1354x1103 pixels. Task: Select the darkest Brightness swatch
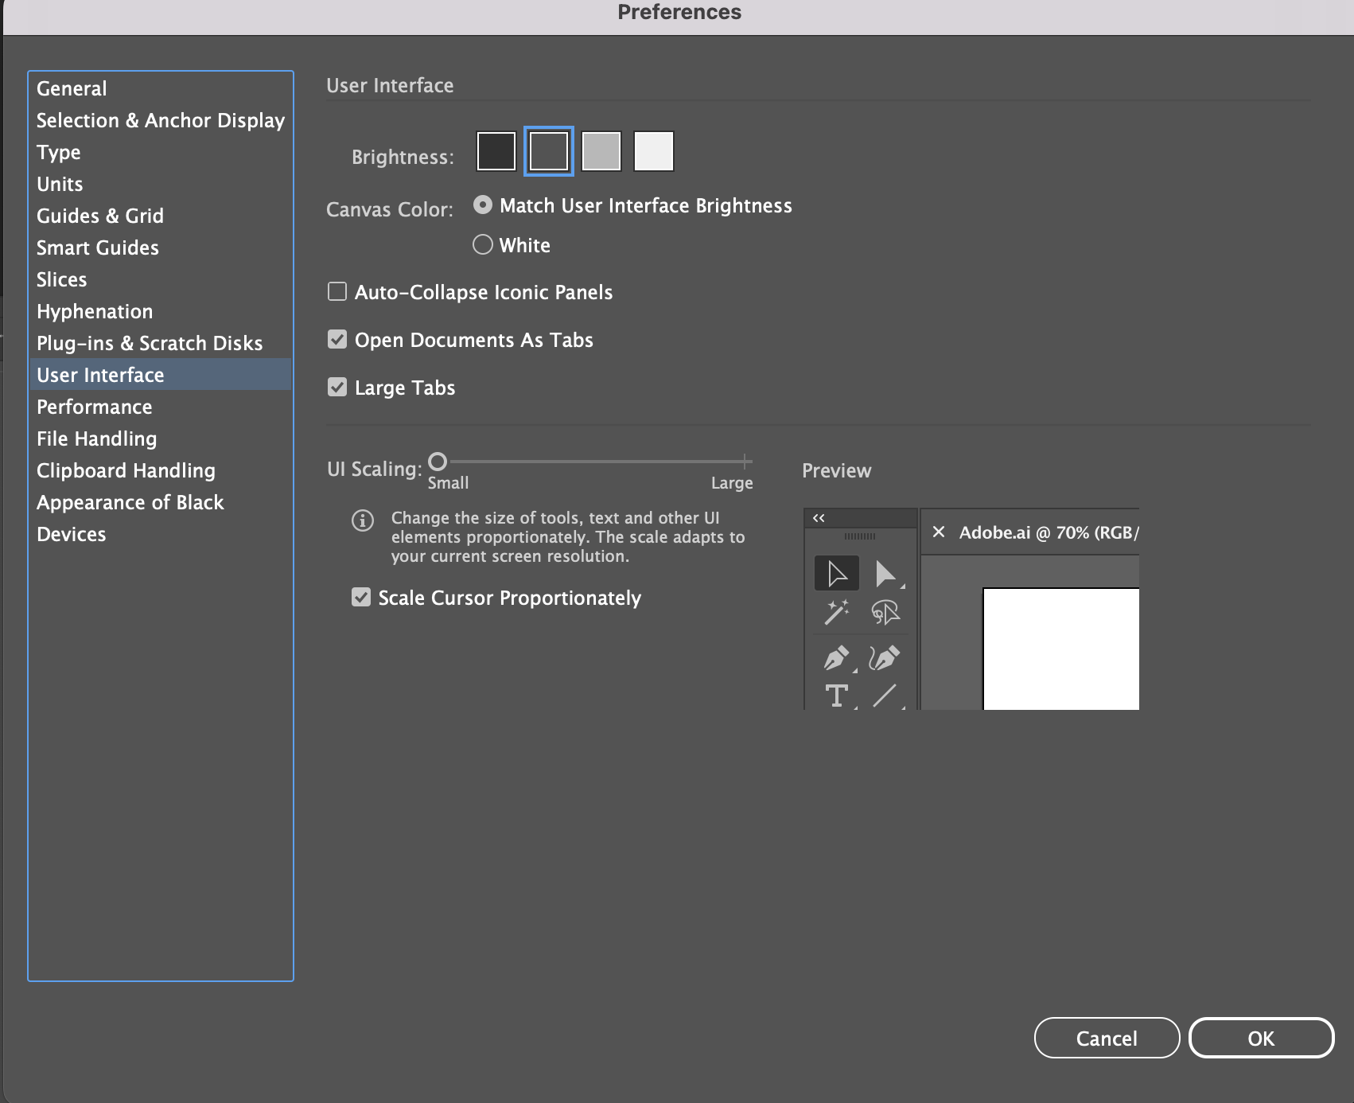point(495,150)
